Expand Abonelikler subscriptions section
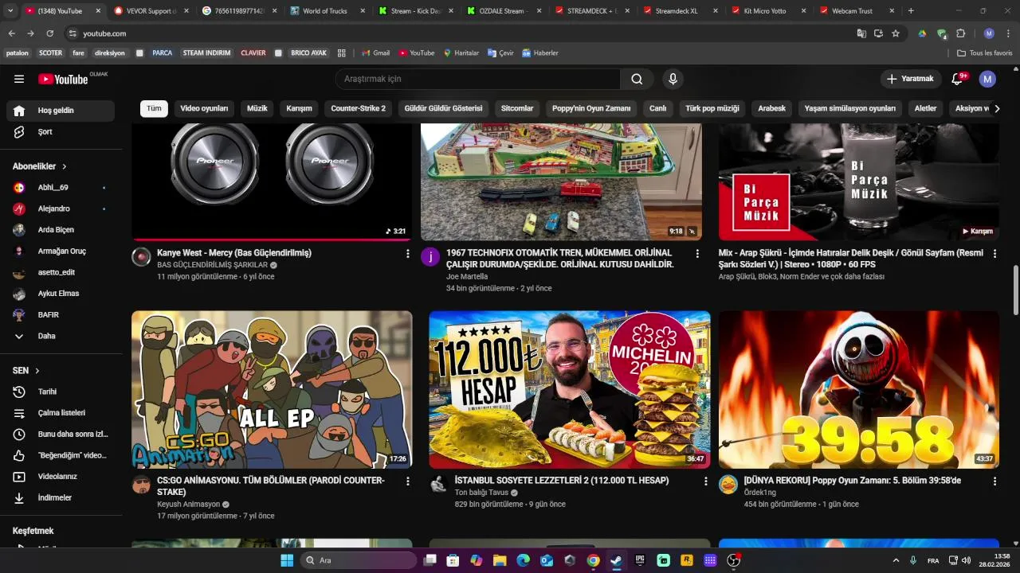Screen dimensions: 1020x573 [40, 166]
